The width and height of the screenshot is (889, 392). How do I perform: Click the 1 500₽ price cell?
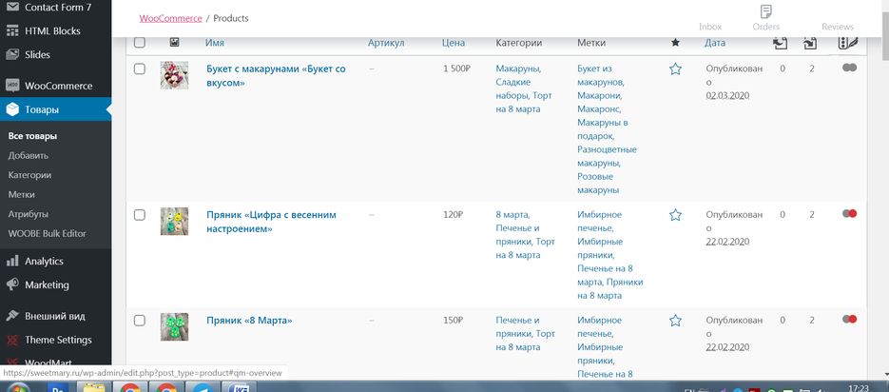(457, 69)
